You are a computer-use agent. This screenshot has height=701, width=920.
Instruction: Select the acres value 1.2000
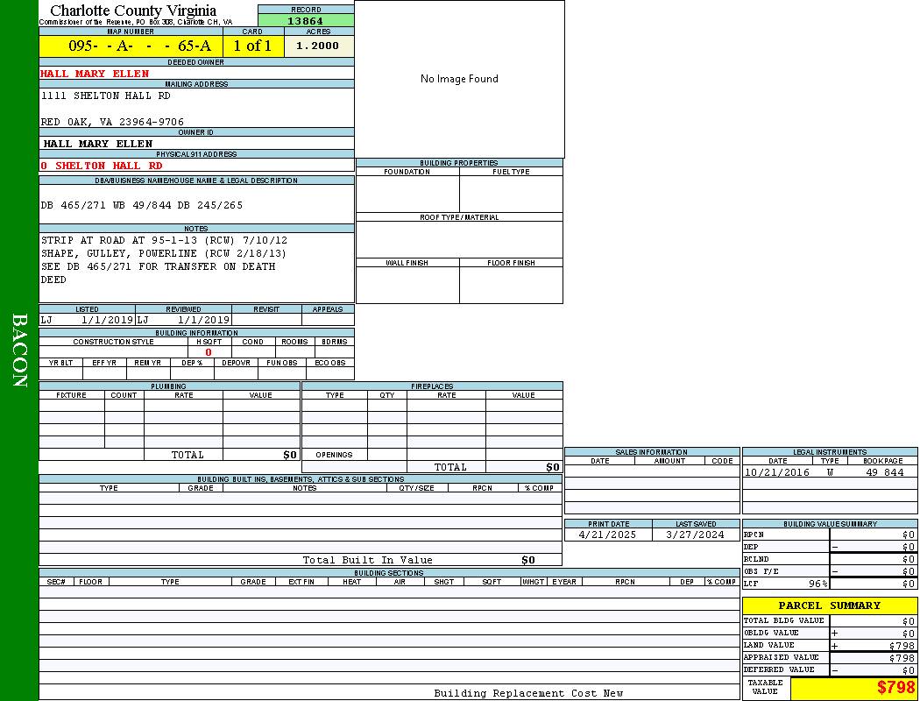tap(318, 46)
